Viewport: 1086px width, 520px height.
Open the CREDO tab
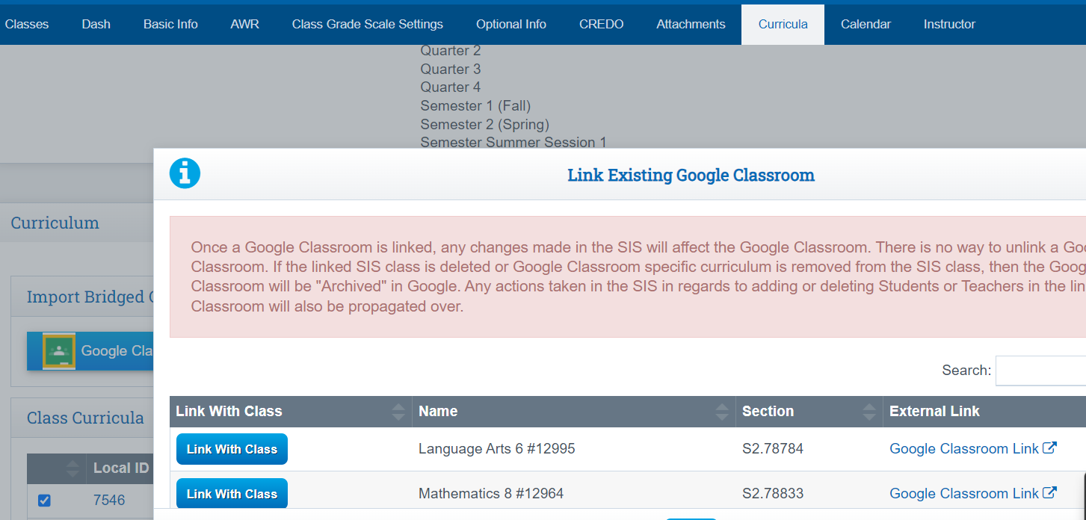tap(602, 24)
